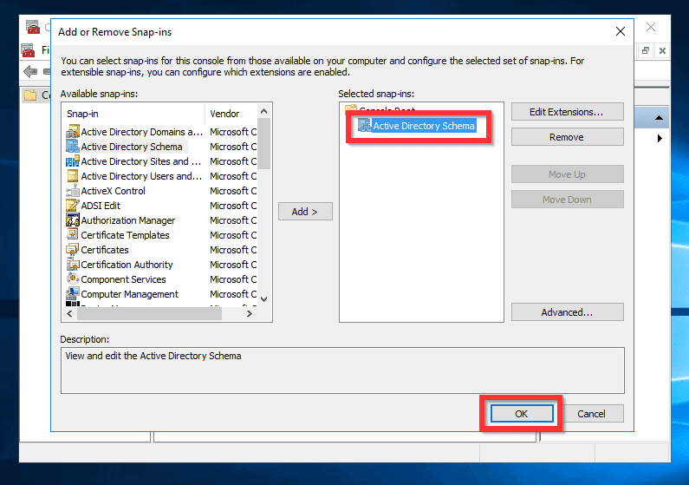Image resolution: width=689 pixels, height=485 pixels.
Task: Select Certificates in the snap-in list
Action: pos(105,250)
